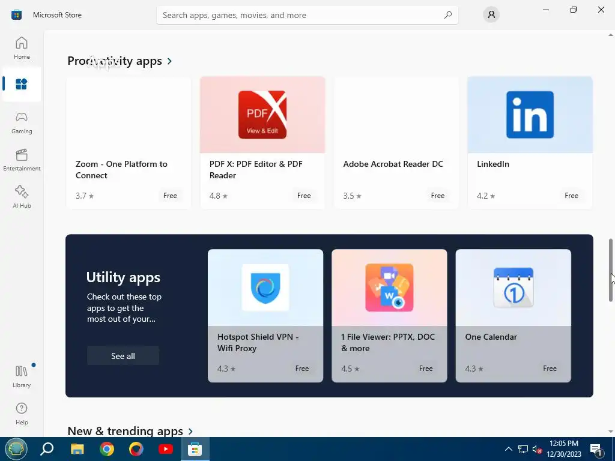Open Zoom - One Platform to Connect
The image size is (615, 461).
point(129,143)
